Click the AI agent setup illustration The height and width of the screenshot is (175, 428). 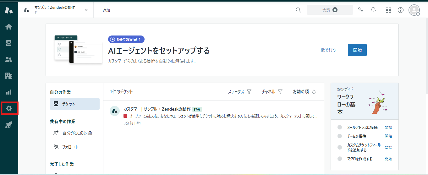pyautogui.click(x=78, y=49)
